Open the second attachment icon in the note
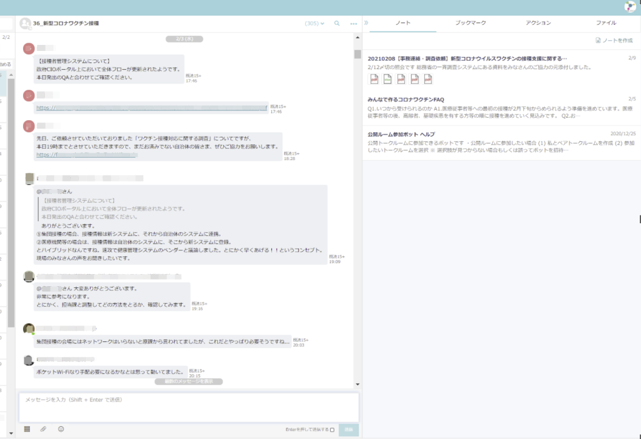Viewport: 641px width, 439px height. [388, 79]
